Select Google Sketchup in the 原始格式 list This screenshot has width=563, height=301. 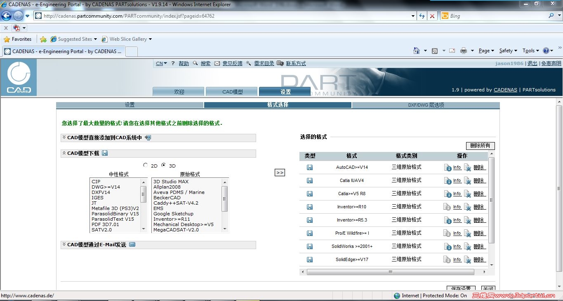pyautogui.click(x=173, y=214)
